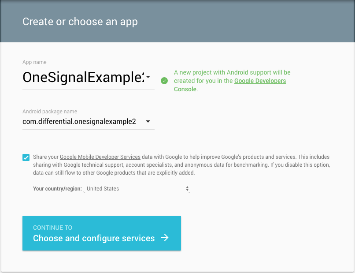Toggle sharing of Google Mobile Developer Services data

point(26,157)
